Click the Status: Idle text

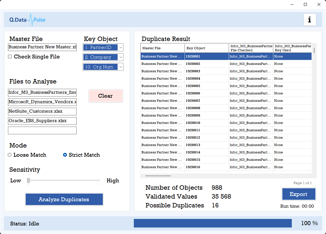(25, 224)
